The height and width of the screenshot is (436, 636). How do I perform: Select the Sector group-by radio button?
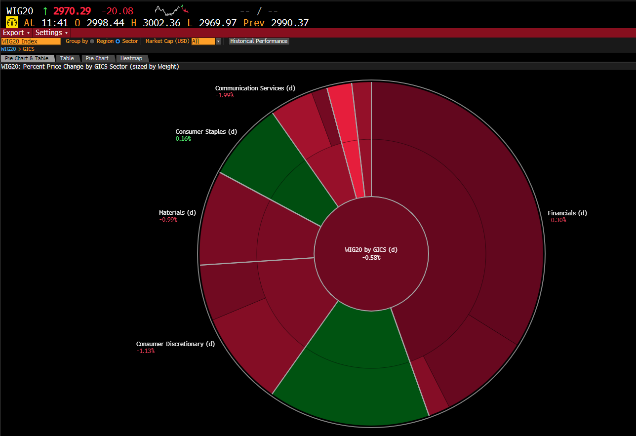coord(118,41)
